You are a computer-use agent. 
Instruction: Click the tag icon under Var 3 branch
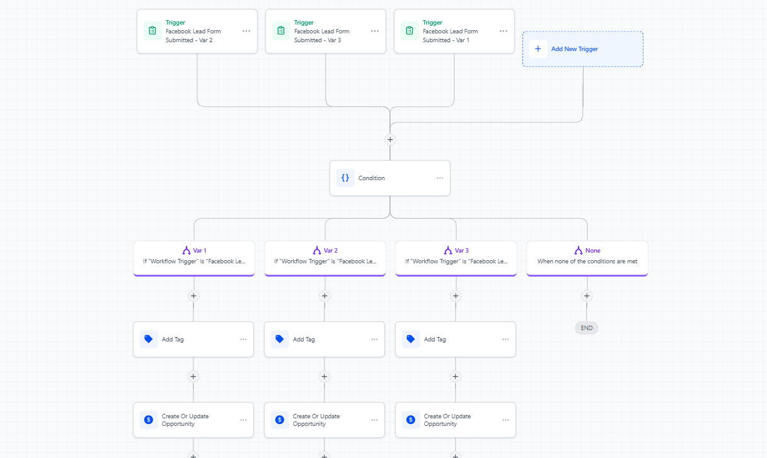point(411,340)
